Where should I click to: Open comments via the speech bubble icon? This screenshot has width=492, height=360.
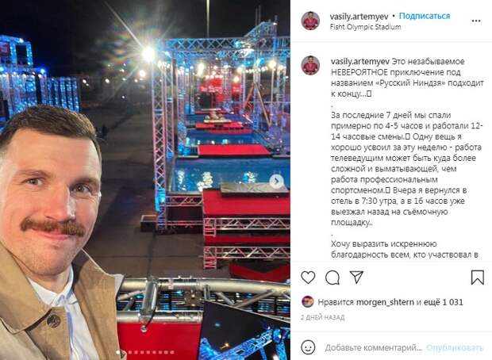tap(332, 278)
